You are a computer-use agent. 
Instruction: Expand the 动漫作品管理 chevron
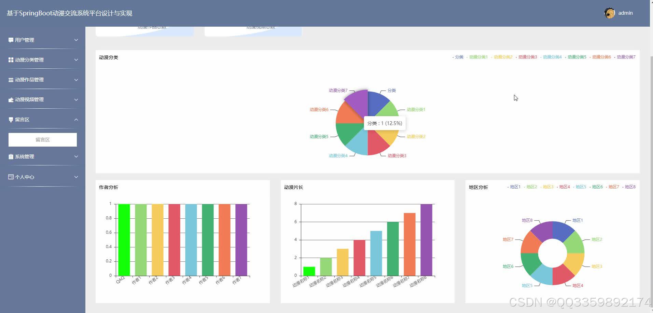coord(76,80)
